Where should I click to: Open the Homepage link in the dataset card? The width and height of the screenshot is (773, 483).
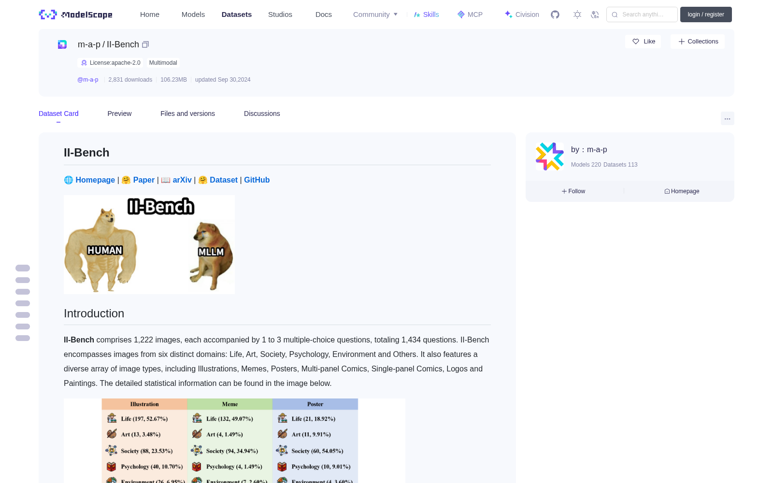pos(95,180)
